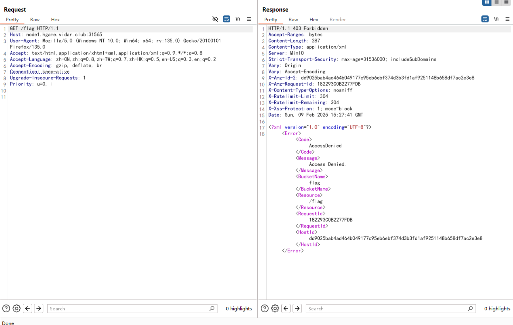Select combined tabbed layout icon
Image resolution: width=513 pixels, height=325 pixels.
506,2
